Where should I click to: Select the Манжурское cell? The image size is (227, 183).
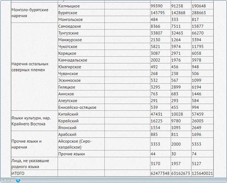(81, 40)
